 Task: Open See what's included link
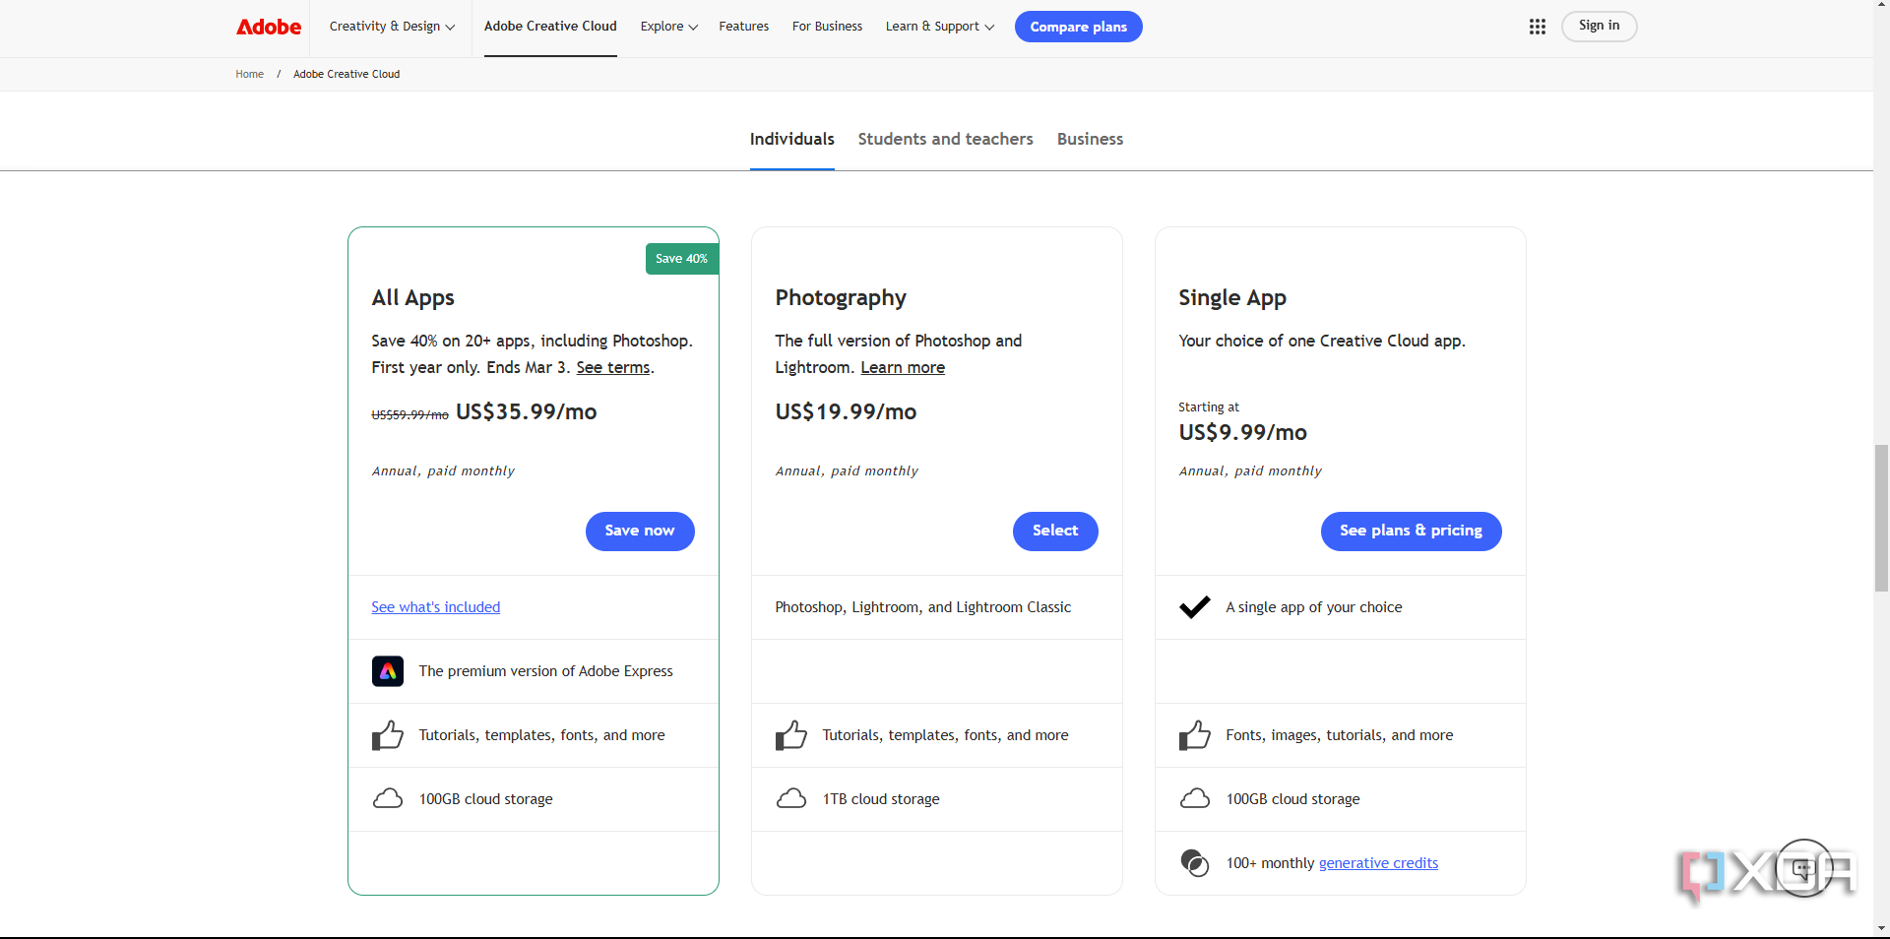click(x=435, y=607)
